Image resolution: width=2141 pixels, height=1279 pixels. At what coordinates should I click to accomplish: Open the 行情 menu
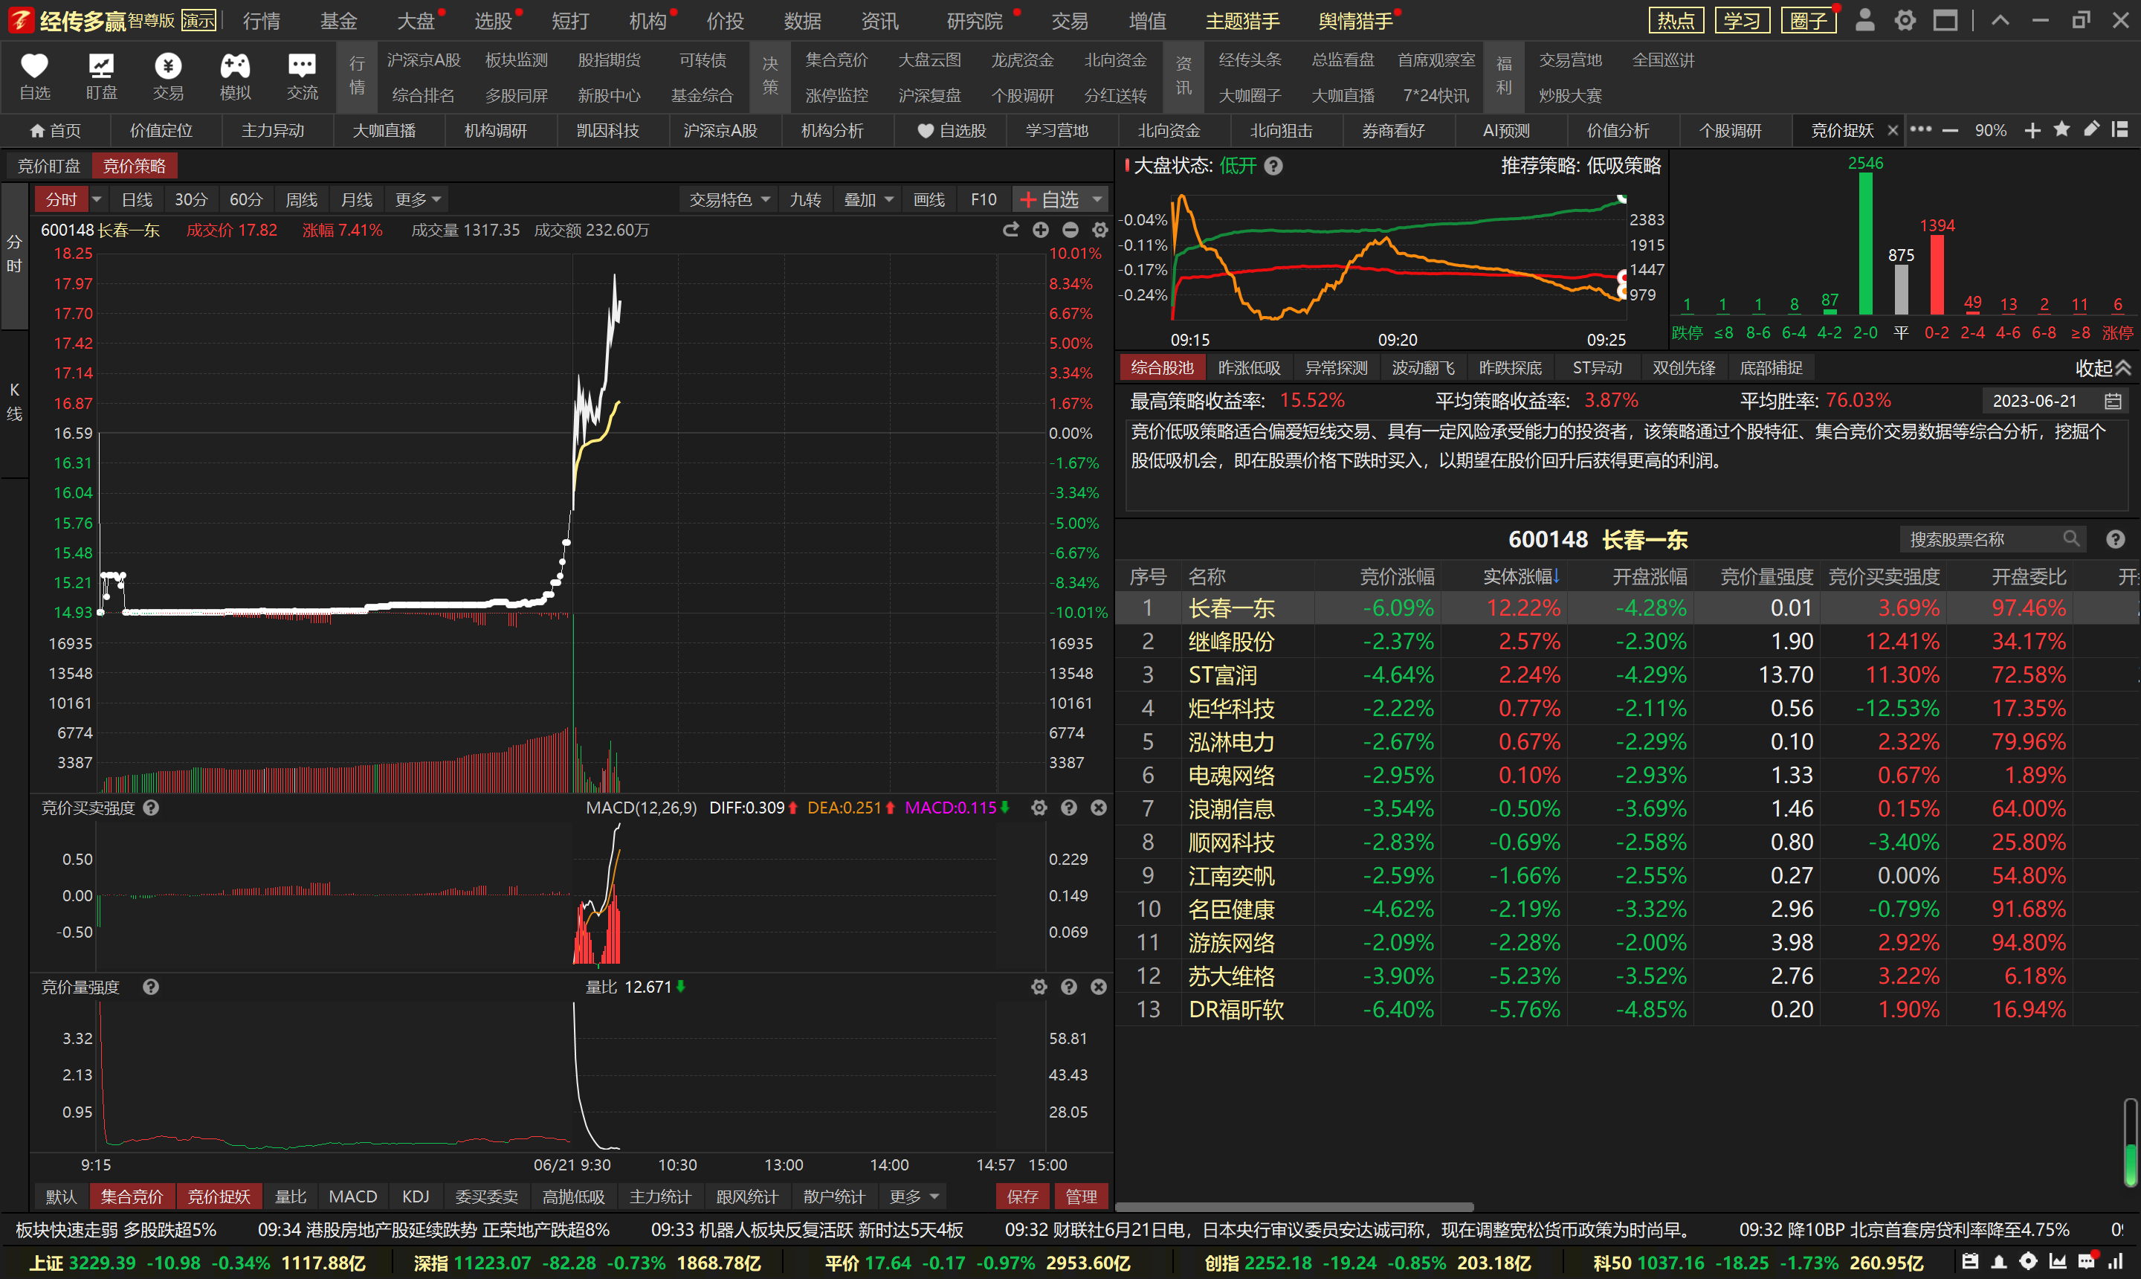point(261,21)
